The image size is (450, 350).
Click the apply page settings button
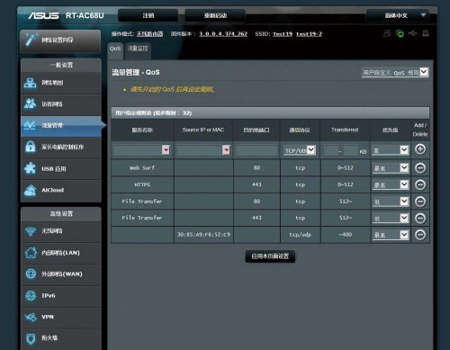point(270,256)
